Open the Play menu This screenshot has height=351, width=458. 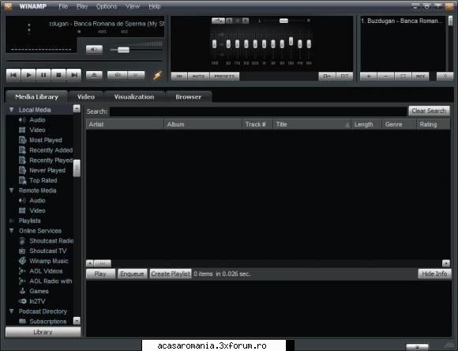pos(82,6)
